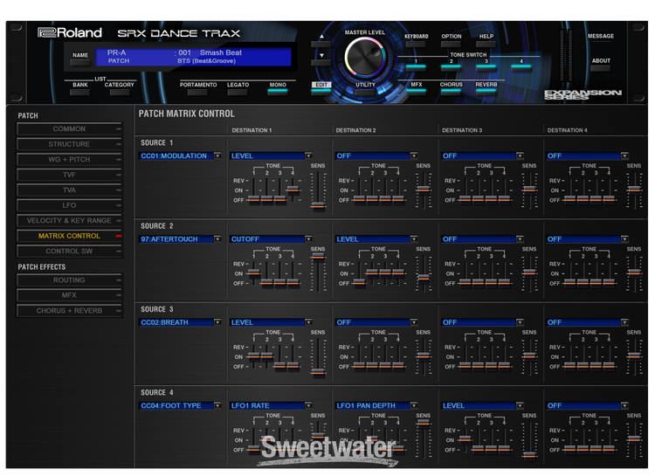
Task: Click the Utility button
Action: pos(365,92)
